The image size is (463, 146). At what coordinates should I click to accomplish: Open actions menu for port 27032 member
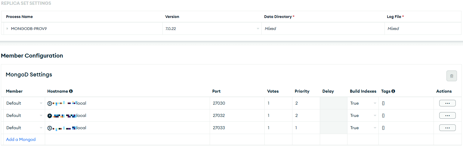point(447,115)
